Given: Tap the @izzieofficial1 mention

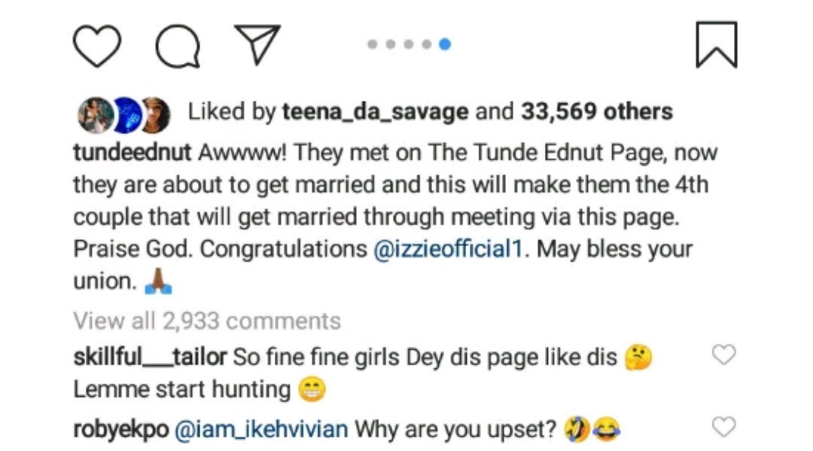Looking at the screenshot, I should click(x=448, y=249).
